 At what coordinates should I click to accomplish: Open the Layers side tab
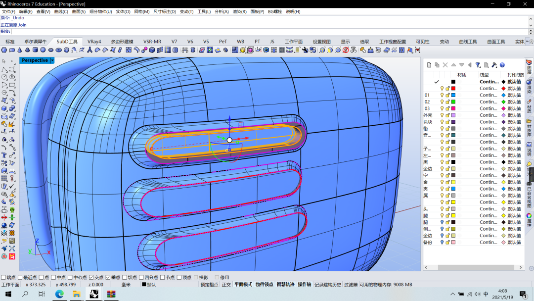[x=529, y=67]
